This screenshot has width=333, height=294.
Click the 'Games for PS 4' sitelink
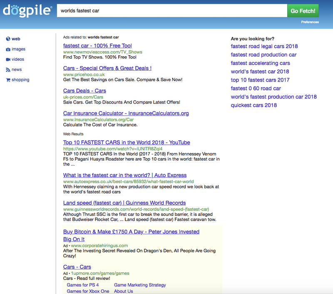click(x=83, y=285)
